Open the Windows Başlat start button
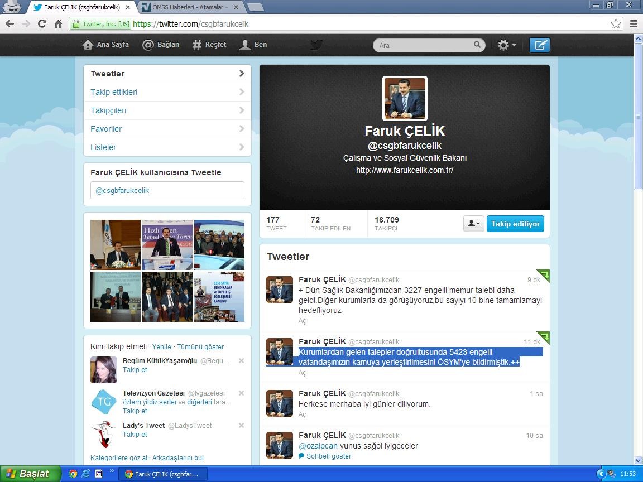 pyautogui.click(x=30, y=474)
